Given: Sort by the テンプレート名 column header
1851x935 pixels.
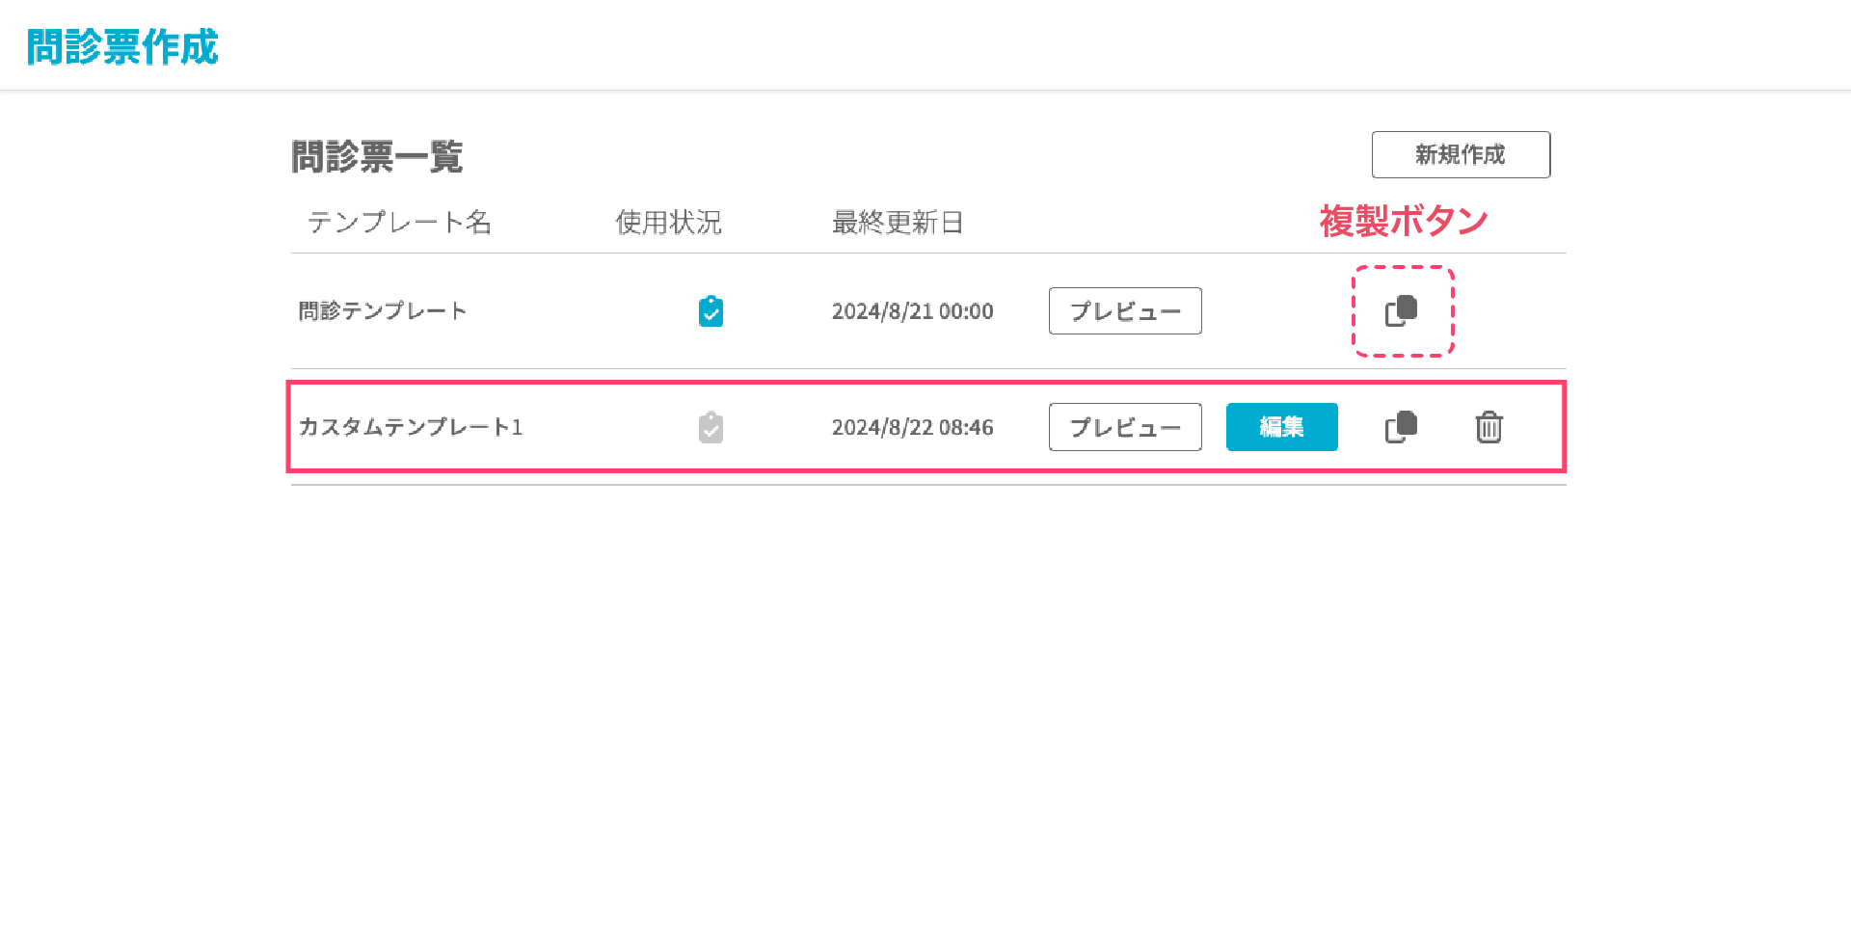Looking at the screenshot, I should click(x=399, y=223).
